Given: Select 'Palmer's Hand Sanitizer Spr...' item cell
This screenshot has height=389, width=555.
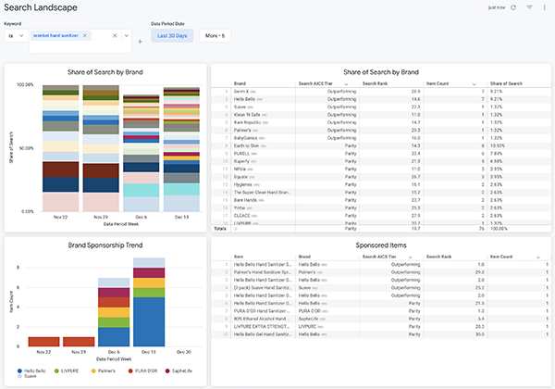Looking at the screenshot, I should (263, 272).
